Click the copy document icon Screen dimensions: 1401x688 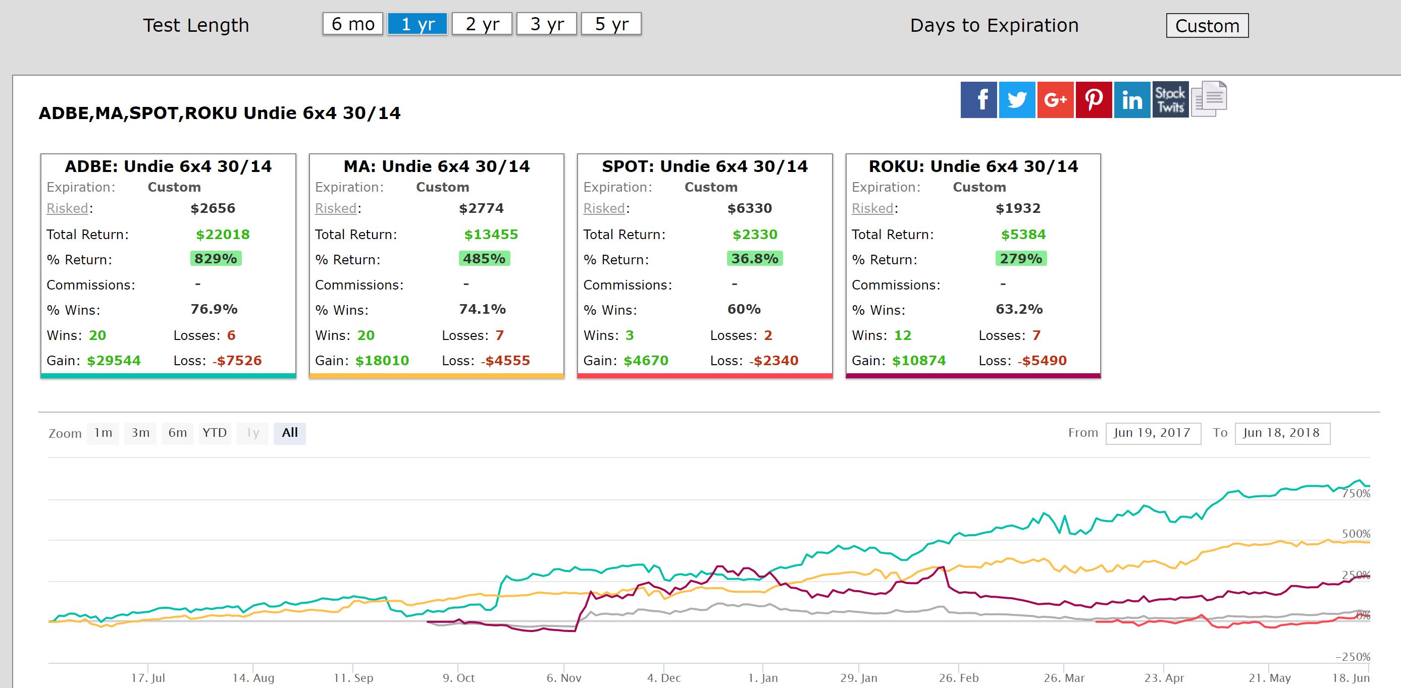[x=1209, y=99]
